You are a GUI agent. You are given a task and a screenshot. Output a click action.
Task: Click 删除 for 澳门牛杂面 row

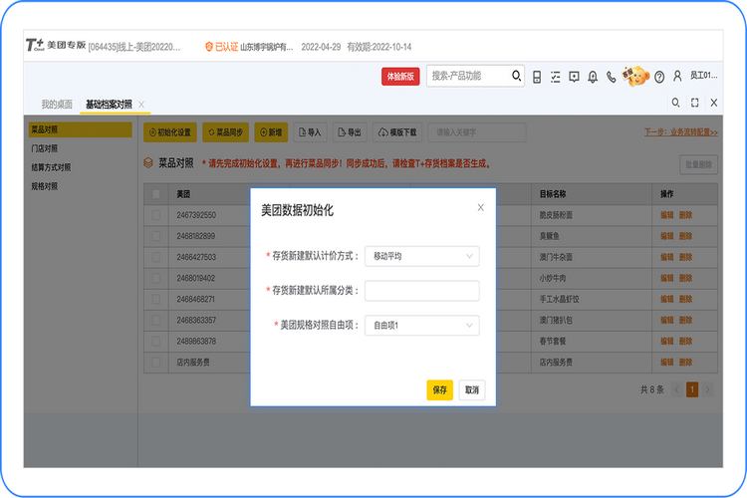pos(685,257)
